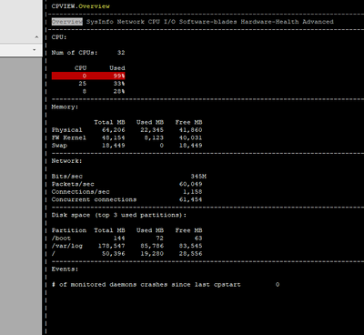Open the SysInfo tab
The width and height of the screenshot is (364, 335).
pyautogui.click(x=100, y=22)
